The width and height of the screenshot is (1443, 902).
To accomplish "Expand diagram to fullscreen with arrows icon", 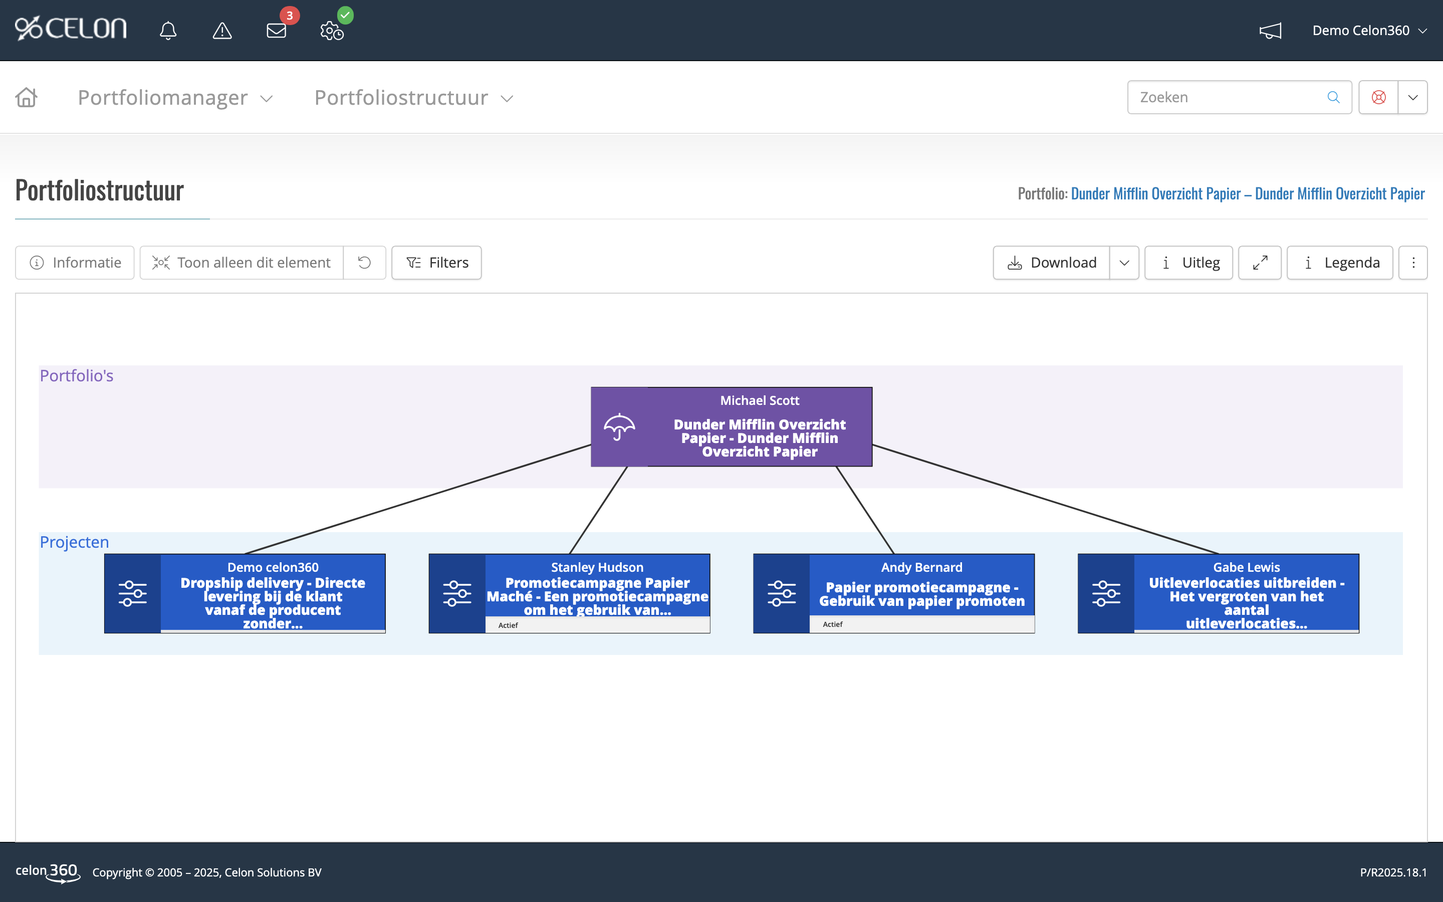I will pyautogui.click(x=1259, y=263).
